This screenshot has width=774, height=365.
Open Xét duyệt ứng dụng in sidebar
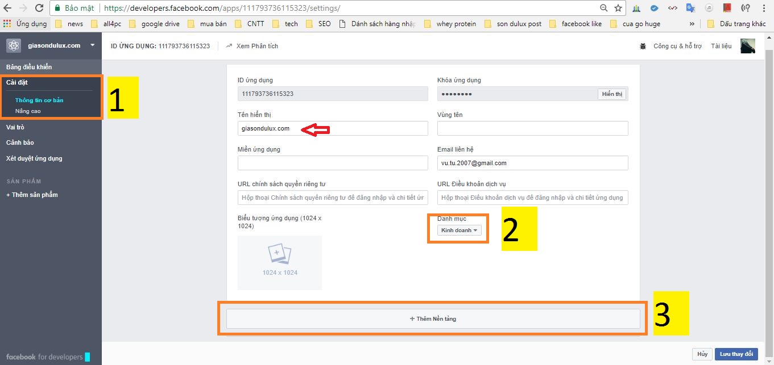coord(34,158)
